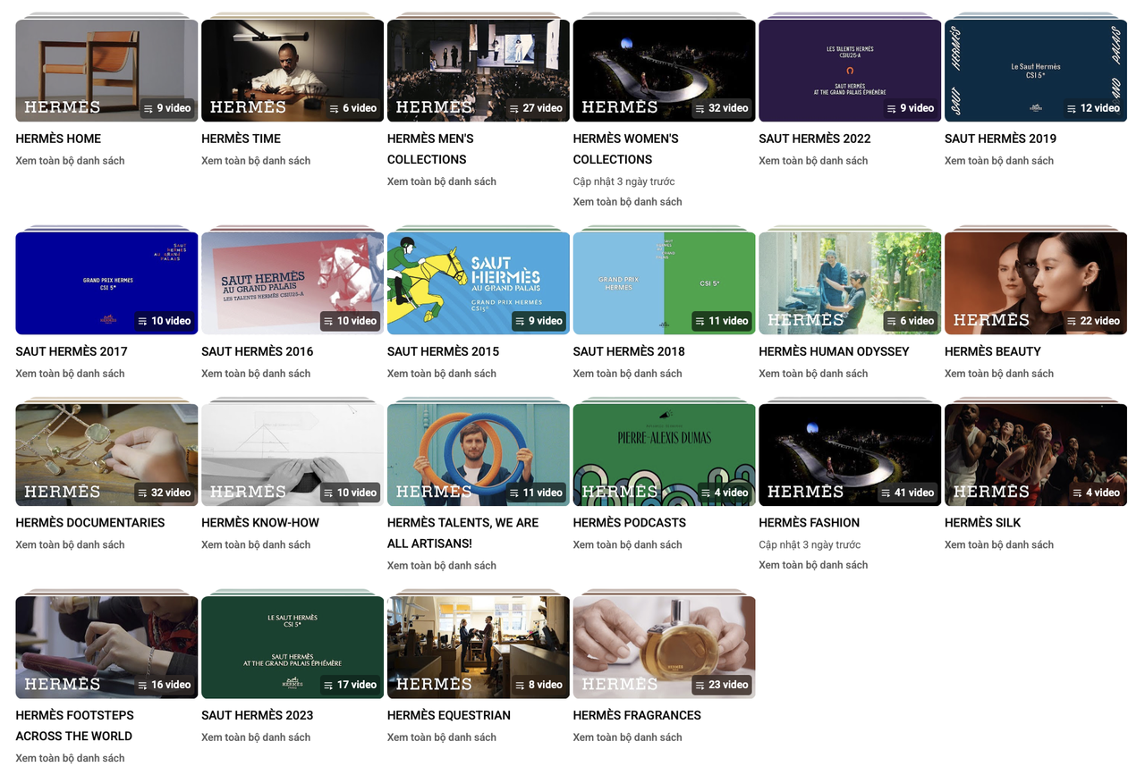Open the HERMÈS TALENTS playlist thumbnail
The image size is (1145, 775).
pos(479,455)
